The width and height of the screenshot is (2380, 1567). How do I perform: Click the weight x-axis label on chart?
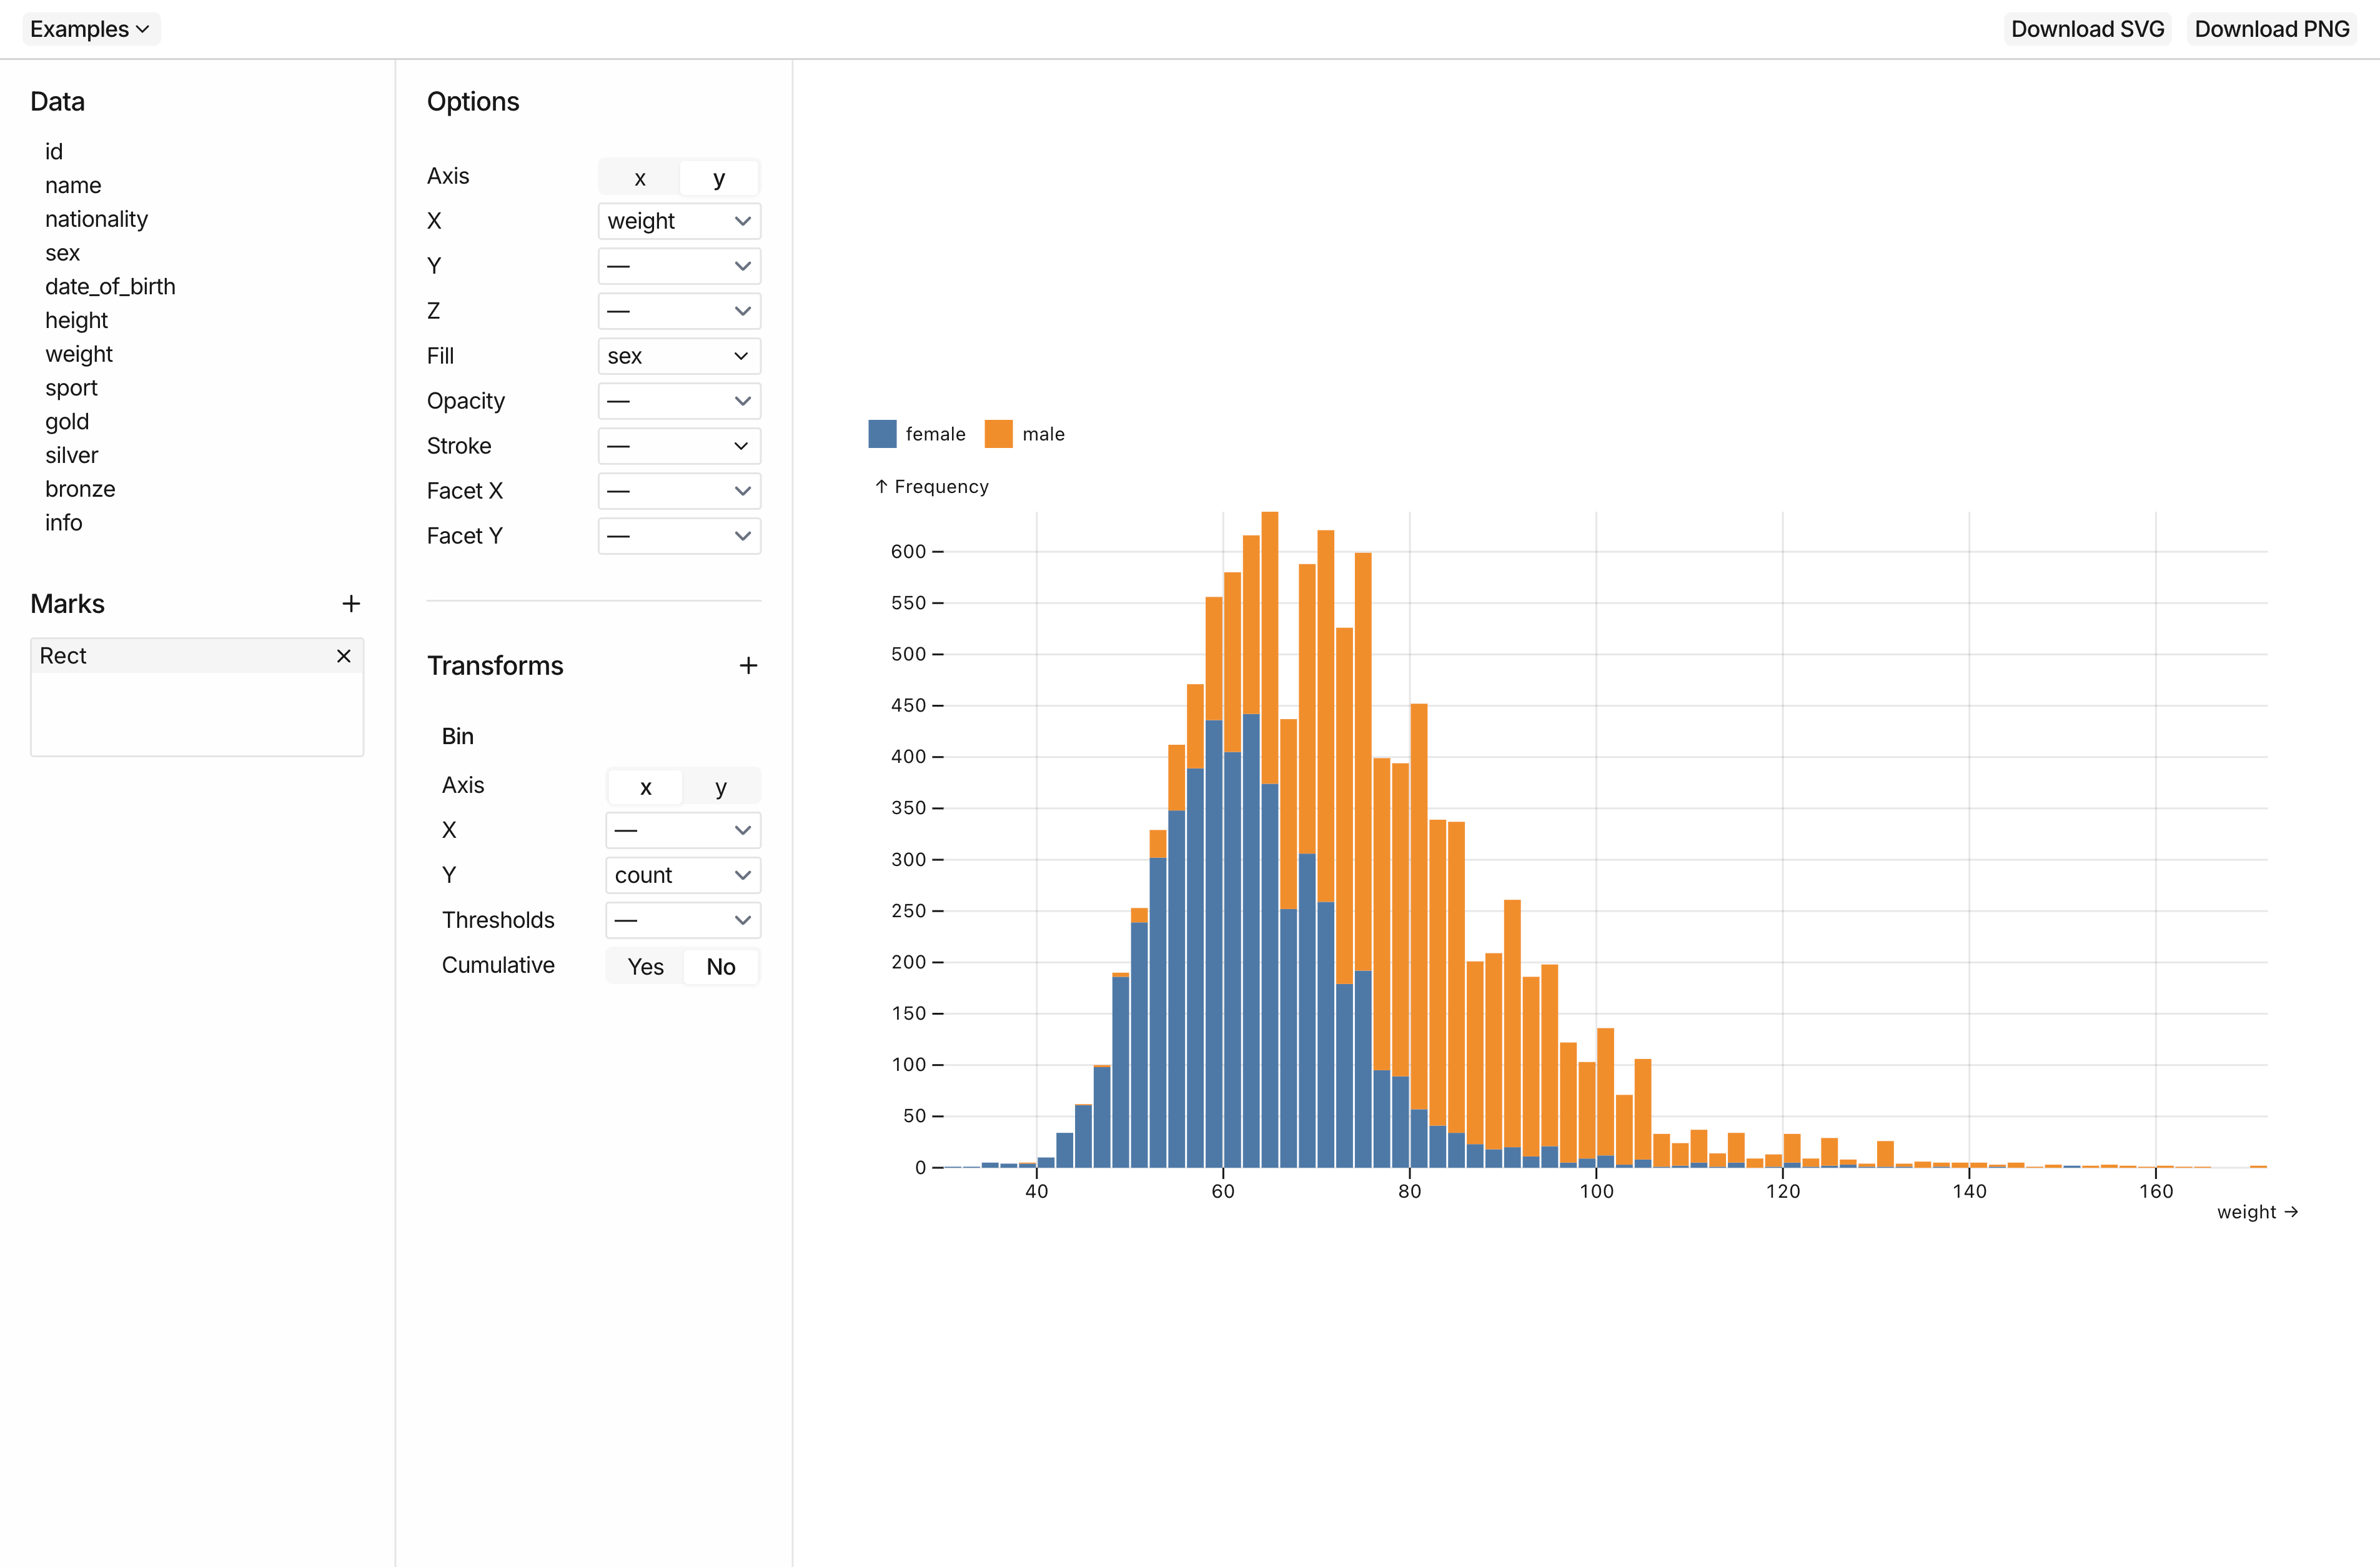(2258, 1212)
